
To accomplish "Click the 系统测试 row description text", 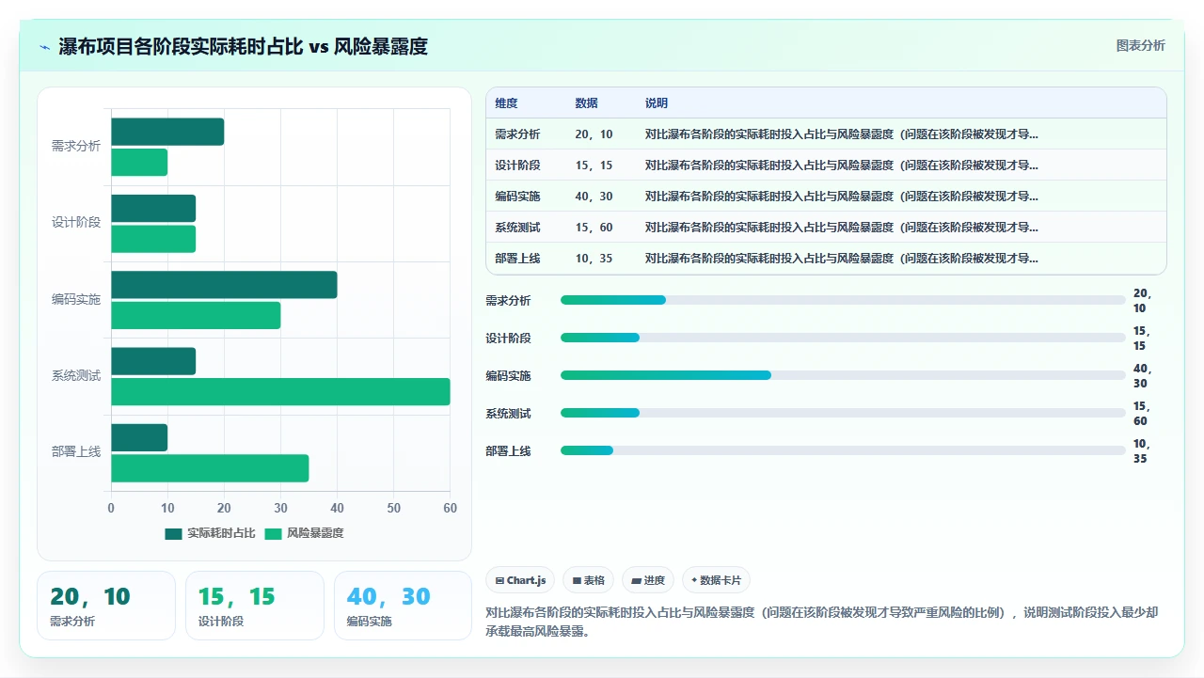I will click(x=842, y=228).
